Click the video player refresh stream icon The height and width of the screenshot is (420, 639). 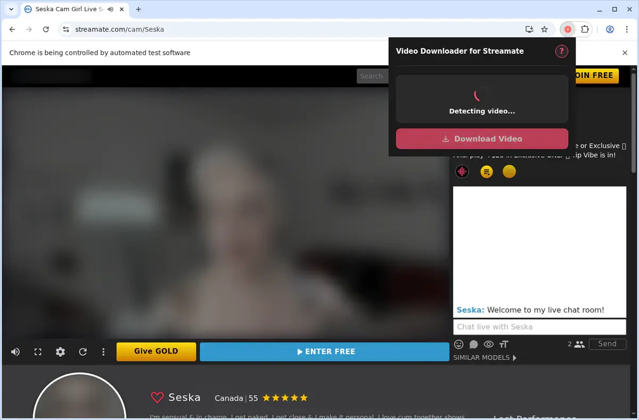(x=83, y=352)
